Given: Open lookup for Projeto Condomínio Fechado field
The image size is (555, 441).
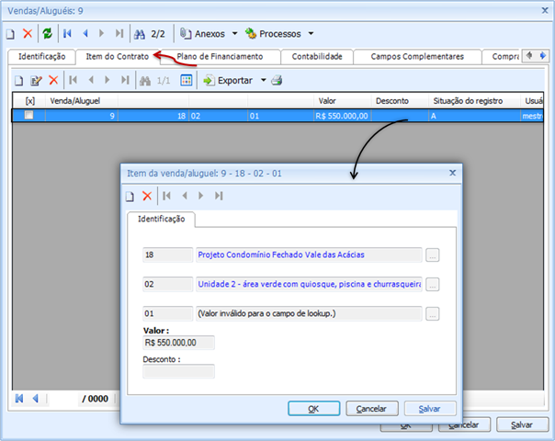Looking at the screenshot, I should pos(432,254).
